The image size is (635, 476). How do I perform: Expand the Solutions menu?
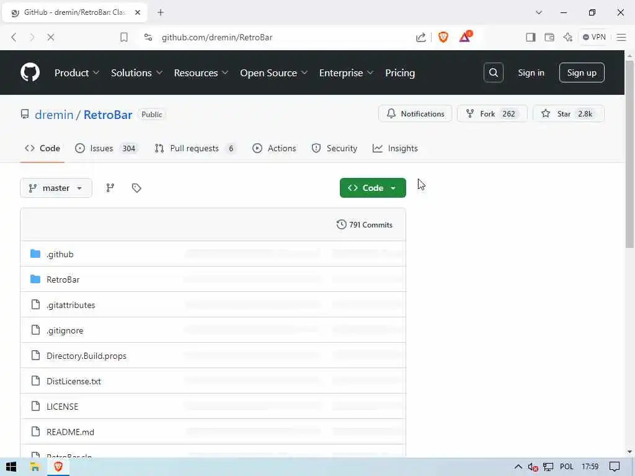tap(136, 73)
